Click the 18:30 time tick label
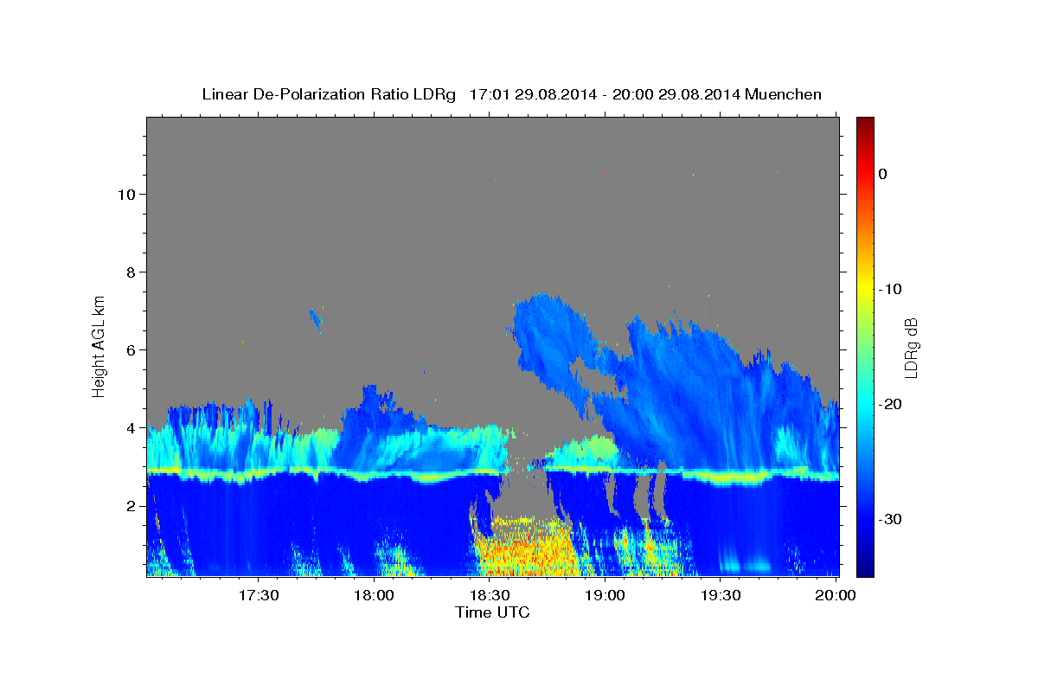This screenshot has width=1038, height=692. pos(490,596)
